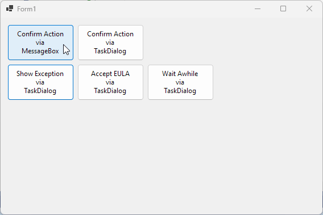The width and height of the screenshot is (323, 215).
Task: Click Confirm Action via MessageBox button
Action: pos(40,43)
